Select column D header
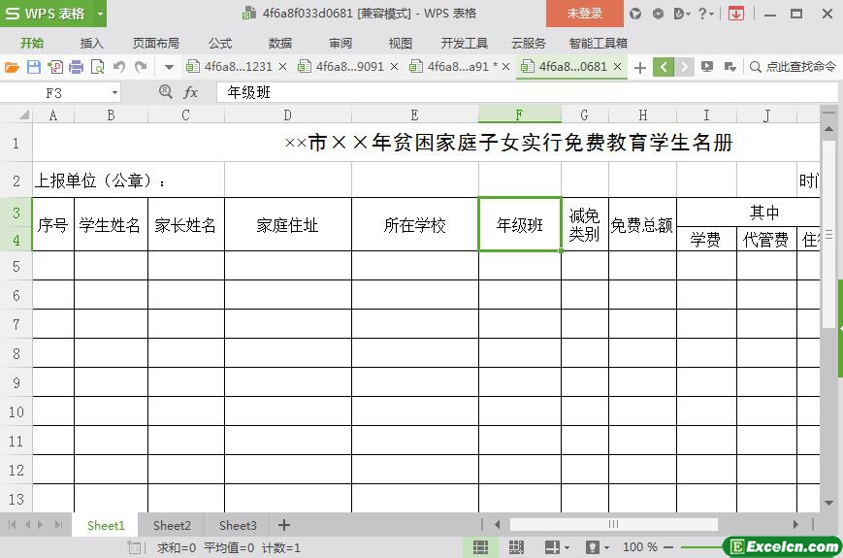 point(288,115)
